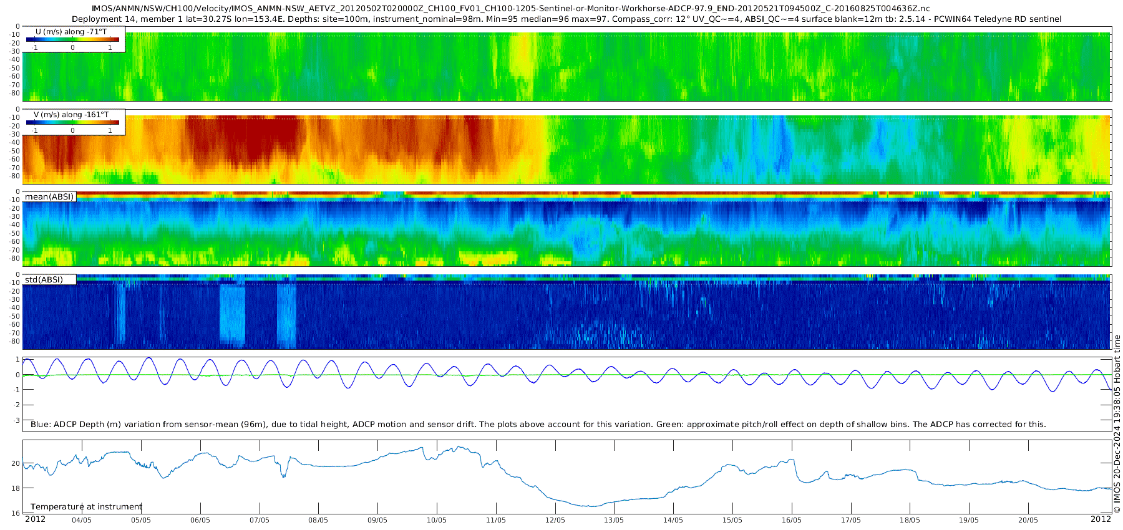
Task: Click the mean(ABSI) panel label
Action: click(x=49, y=197)
